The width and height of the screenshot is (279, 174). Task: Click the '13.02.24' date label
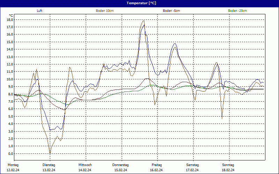[49, 170]
